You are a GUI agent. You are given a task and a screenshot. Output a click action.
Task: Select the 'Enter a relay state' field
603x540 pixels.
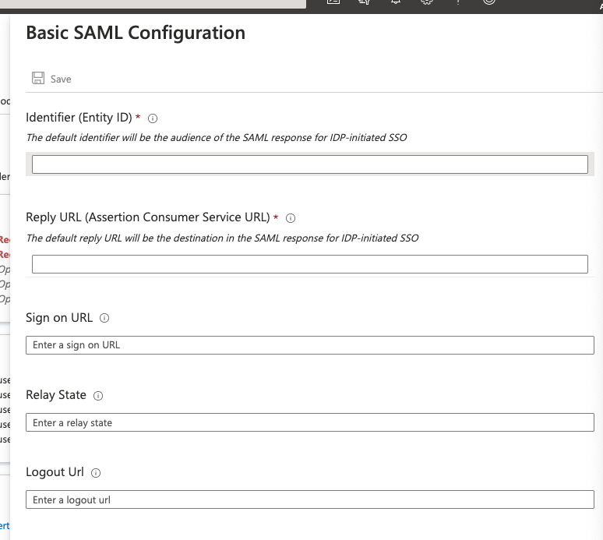pyautogui.click(x=309, y=422)
